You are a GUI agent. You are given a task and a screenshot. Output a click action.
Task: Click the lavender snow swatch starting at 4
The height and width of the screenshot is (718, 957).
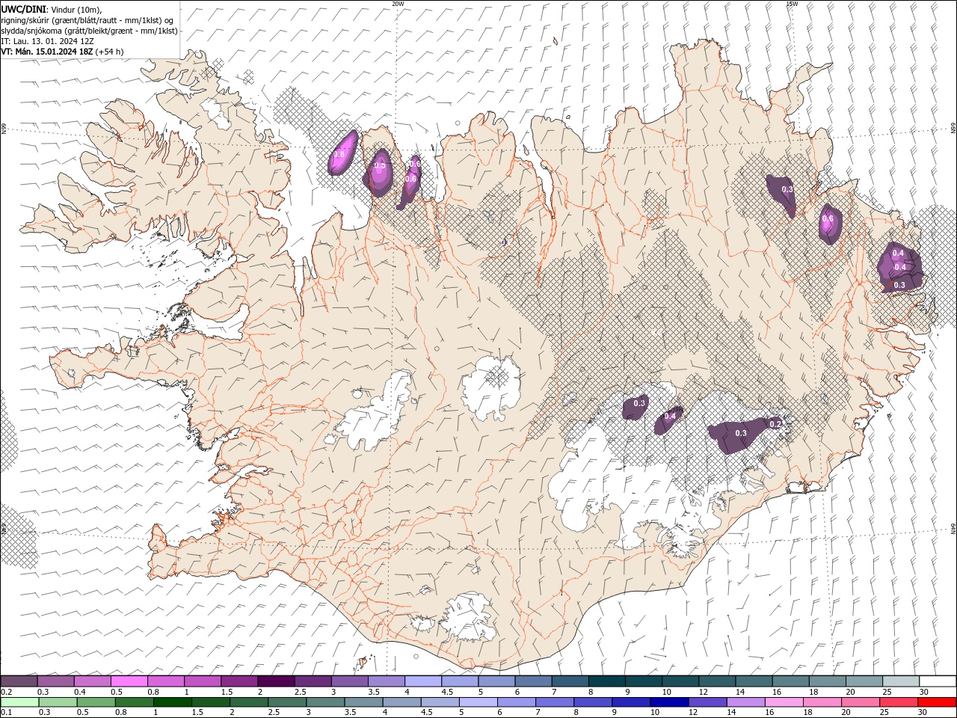422,681
